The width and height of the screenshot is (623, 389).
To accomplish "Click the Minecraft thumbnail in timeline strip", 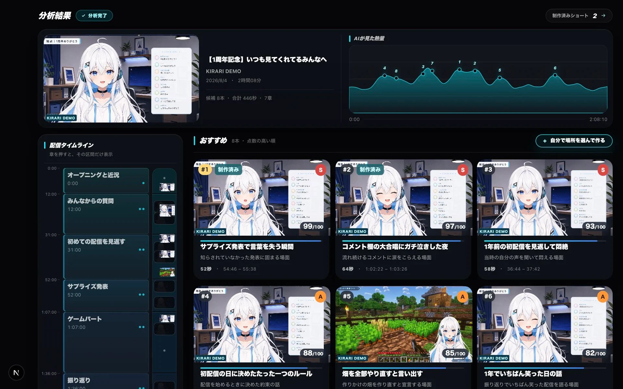I will coord(167,272).
